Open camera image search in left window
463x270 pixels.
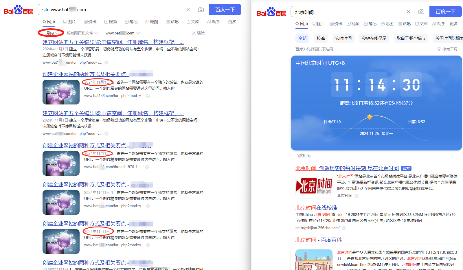pyautogui.click(x=201, y=10)
